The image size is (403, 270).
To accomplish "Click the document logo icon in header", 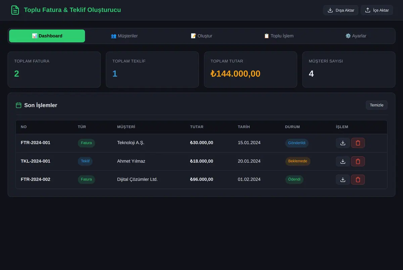I will pyautogui.click(x=15, y=10).
